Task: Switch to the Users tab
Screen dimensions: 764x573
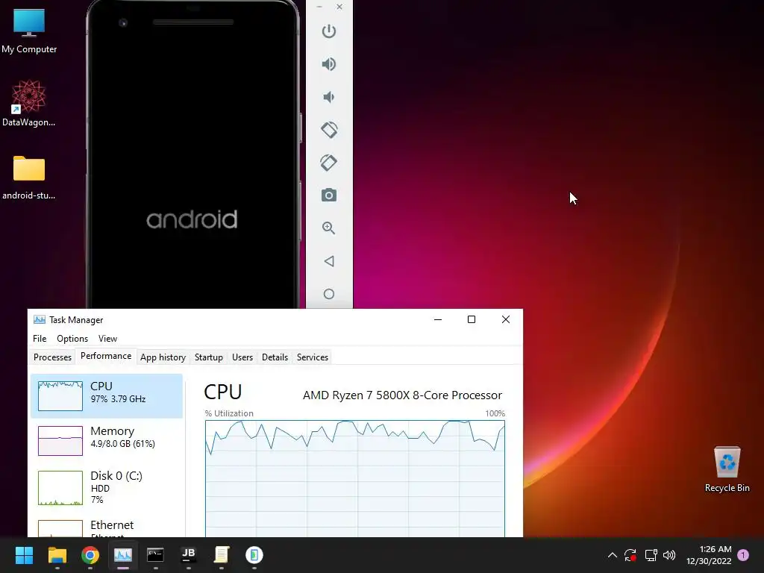Action: click(242, 357)
